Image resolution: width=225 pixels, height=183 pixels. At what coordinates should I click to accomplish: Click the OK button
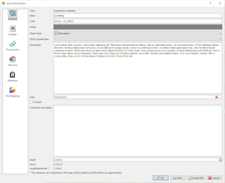[x=161, y=178]
